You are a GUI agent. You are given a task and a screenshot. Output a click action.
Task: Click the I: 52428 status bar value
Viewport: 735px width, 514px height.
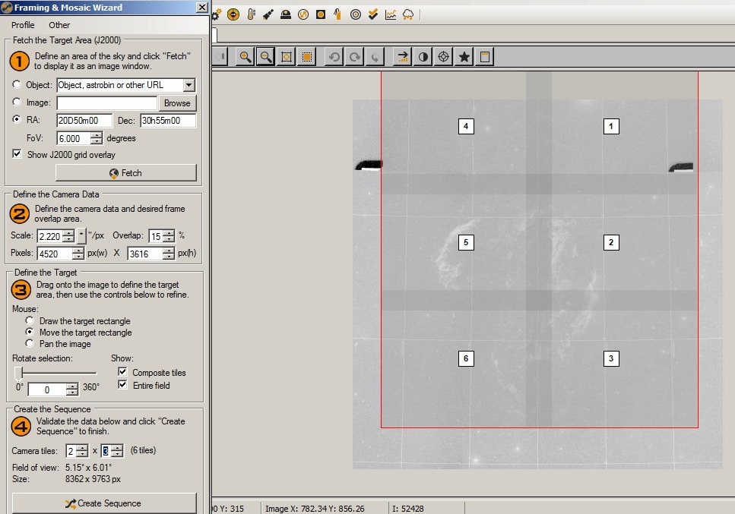408,509
